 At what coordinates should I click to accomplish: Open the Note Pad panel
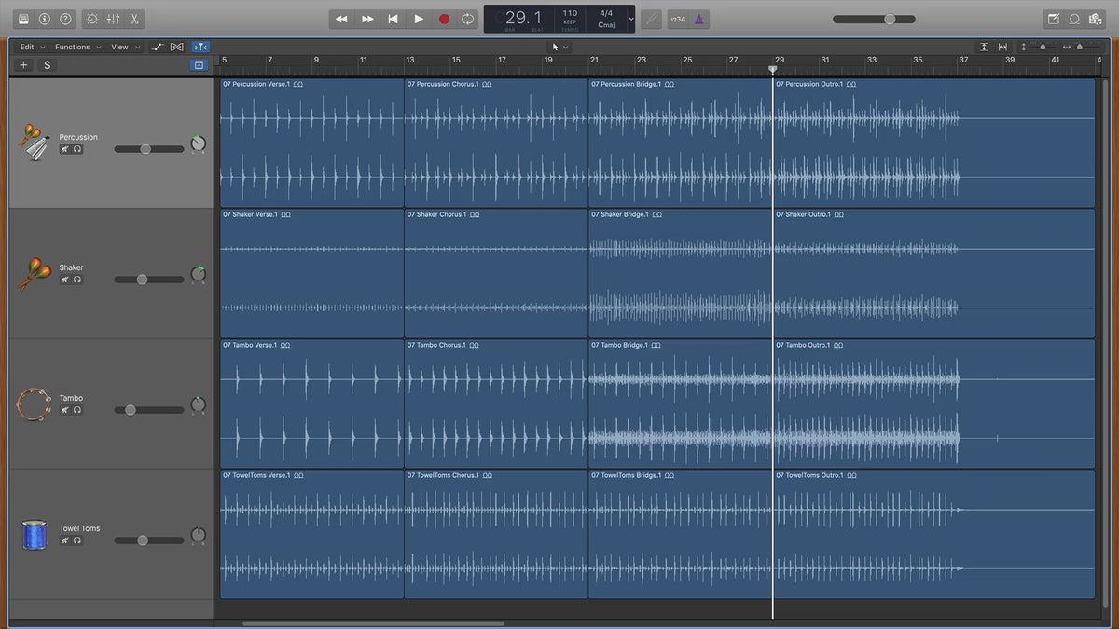coord(1054,19)
